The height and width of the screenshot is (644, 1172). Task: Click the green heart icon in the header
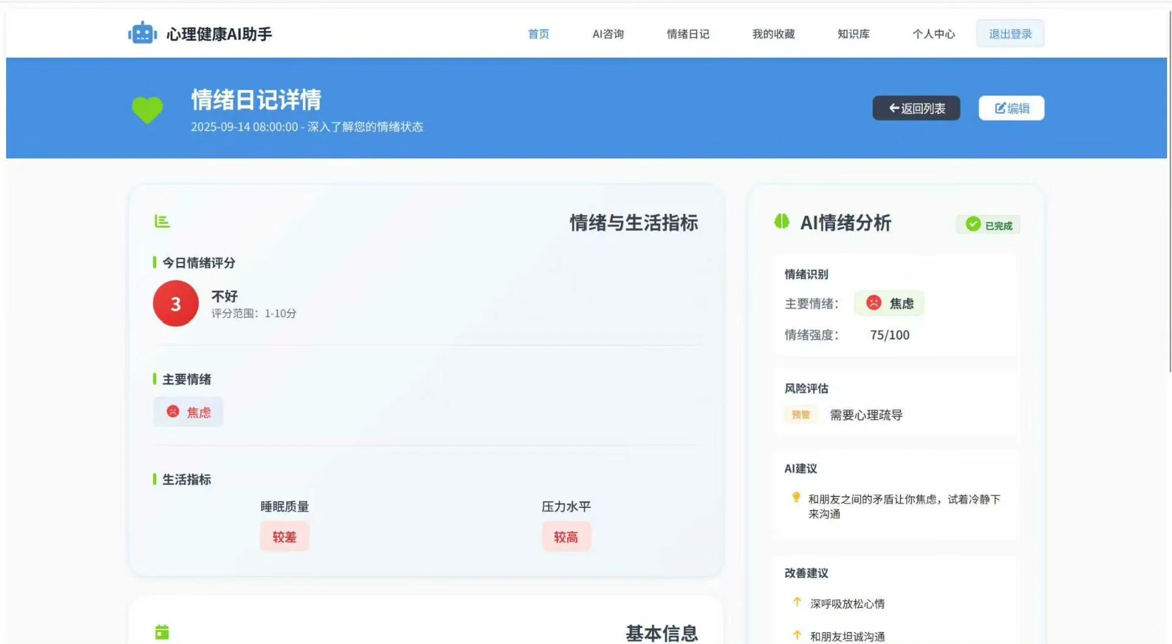(147, 109)
